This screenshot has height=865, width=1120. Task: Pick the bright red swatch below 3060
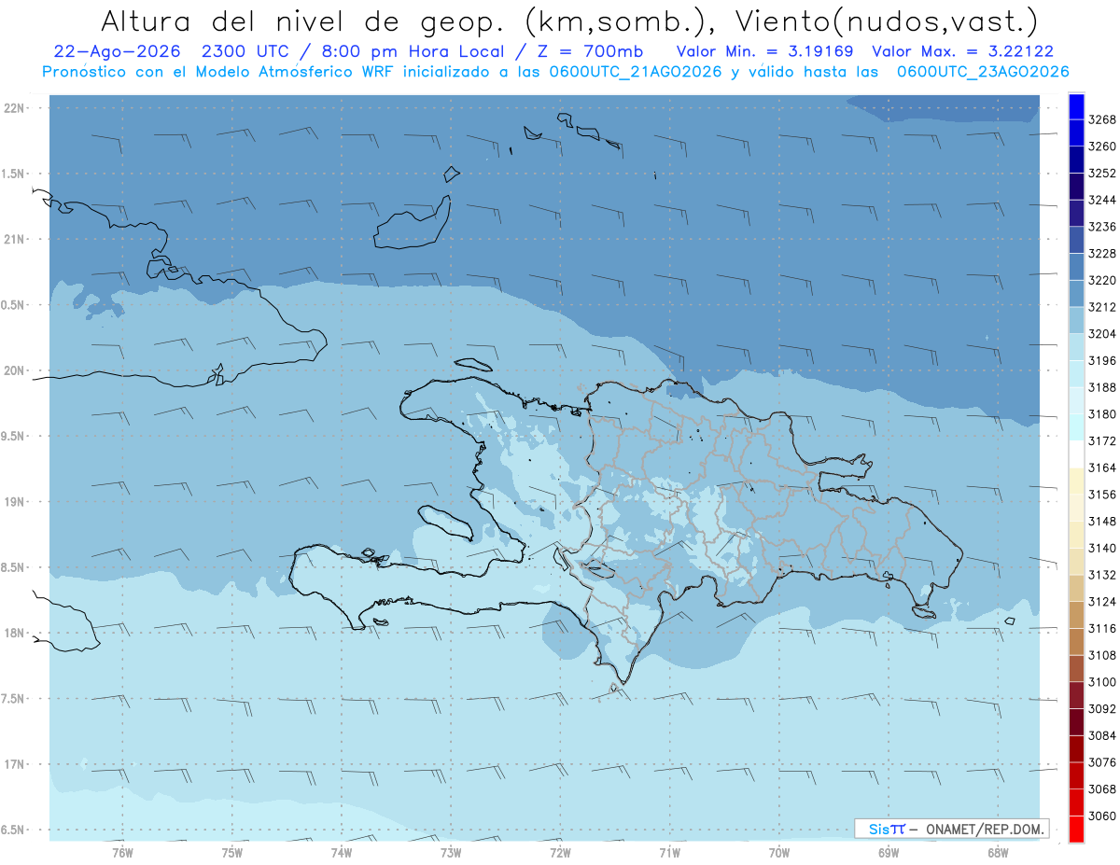click(1076, 829)
